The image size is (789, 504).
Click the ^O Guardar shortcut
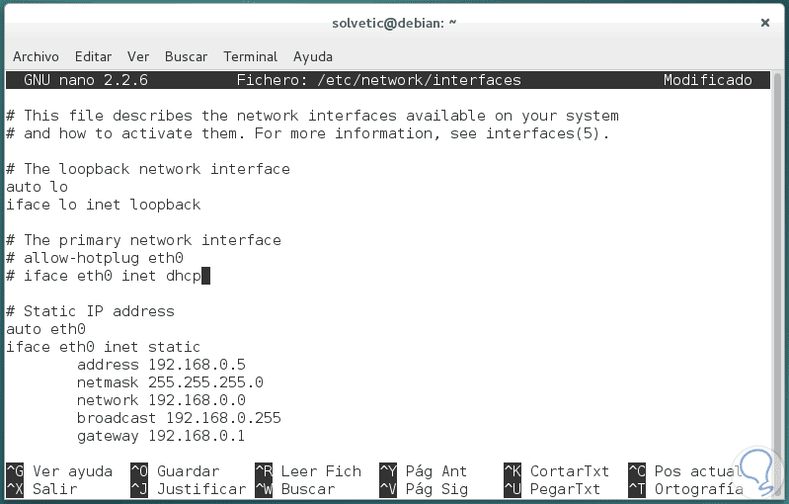[x=175, y=471]
